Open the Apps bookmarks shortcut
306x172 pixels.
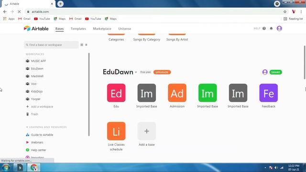(9, 19)
